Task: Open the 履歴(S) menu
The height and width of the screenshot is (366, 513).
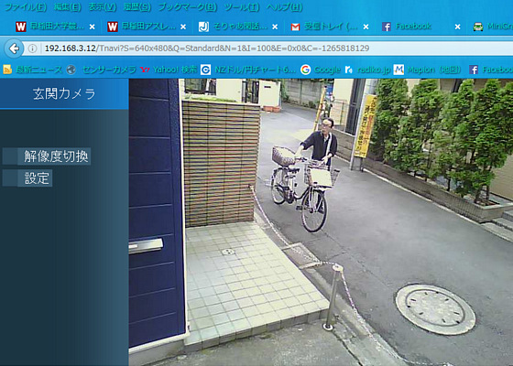Action: tap(137, 7)
